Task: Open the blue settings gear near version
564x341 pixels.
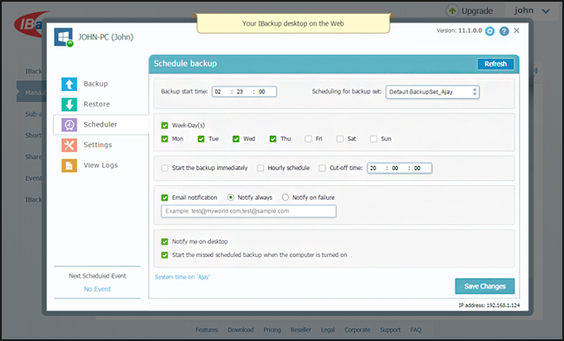Action: click(x=489, y=31)
